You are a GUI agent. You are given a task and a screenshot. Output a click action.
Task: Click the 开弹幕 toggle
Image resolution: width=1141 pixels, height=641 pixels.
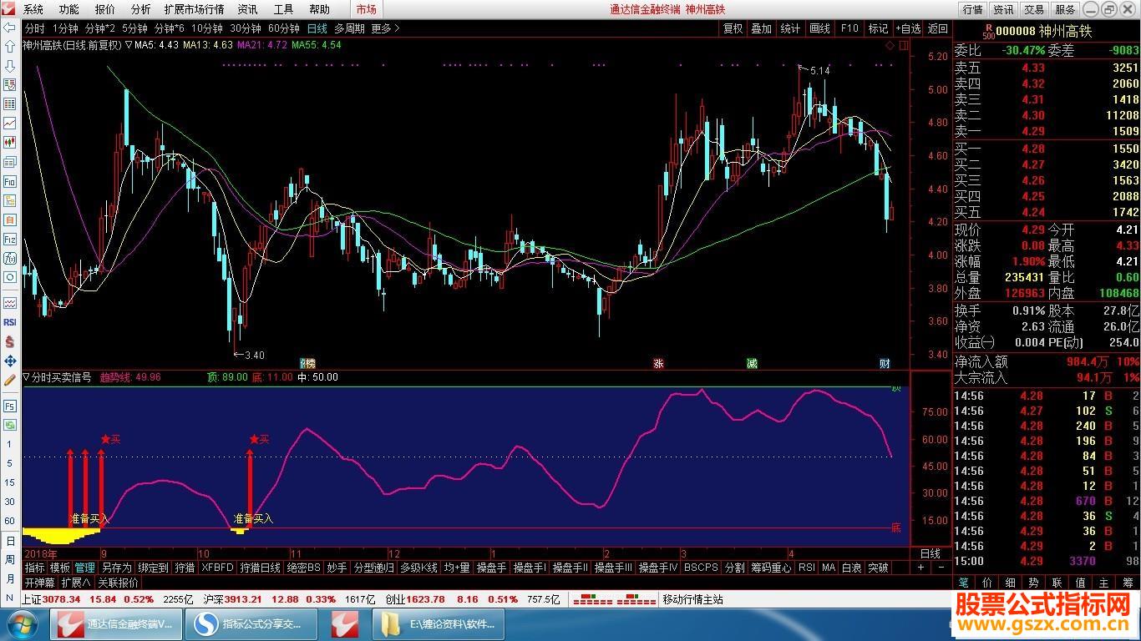click(38, 583)
